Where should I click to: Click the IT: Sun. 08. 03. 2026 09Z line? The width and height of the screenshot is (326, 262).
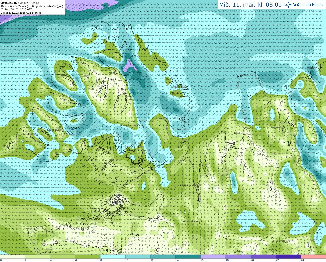coord(16,9)
